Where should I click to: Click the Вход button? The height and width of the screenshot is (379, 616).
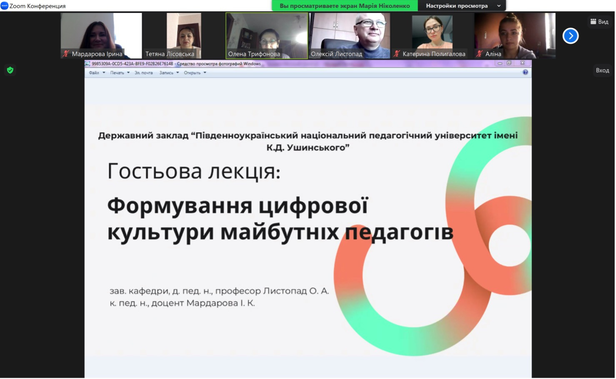(x=602, y=70)
